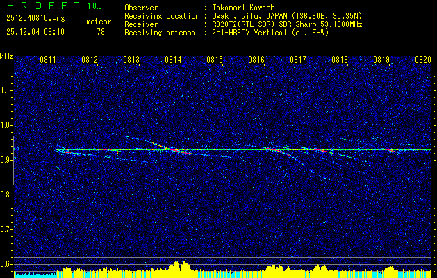Click the 0819 time marker
437x278 pixels.
[x=381, y=59]
